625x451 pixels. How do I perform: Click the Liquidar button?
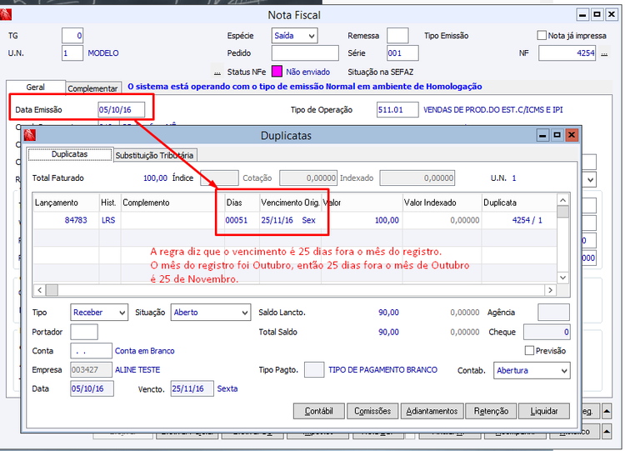543,411
